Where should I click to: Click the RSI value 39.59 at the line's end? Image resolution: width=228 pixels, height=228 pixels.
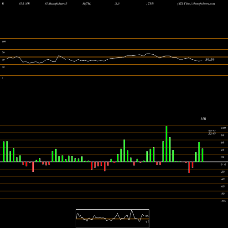[210, 60]
